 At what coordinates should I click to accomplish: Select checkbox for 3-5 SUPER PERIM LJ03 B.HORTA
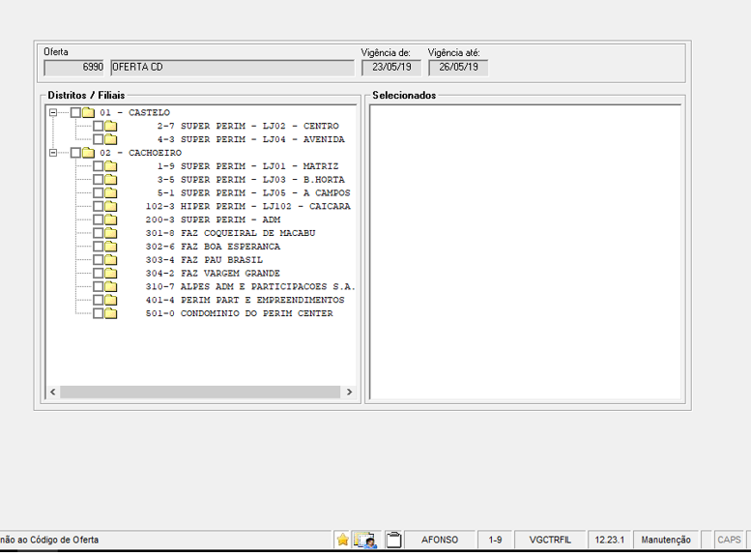pos(99,180)
